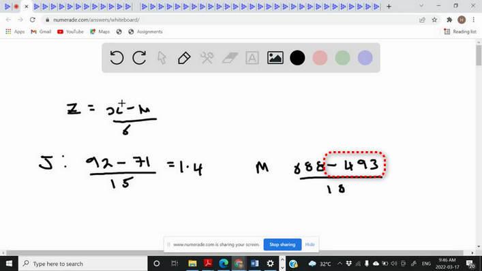Undo the last whiteboard stroke
Viewport: 482px width, 271px height.
(x=117, y=58)
